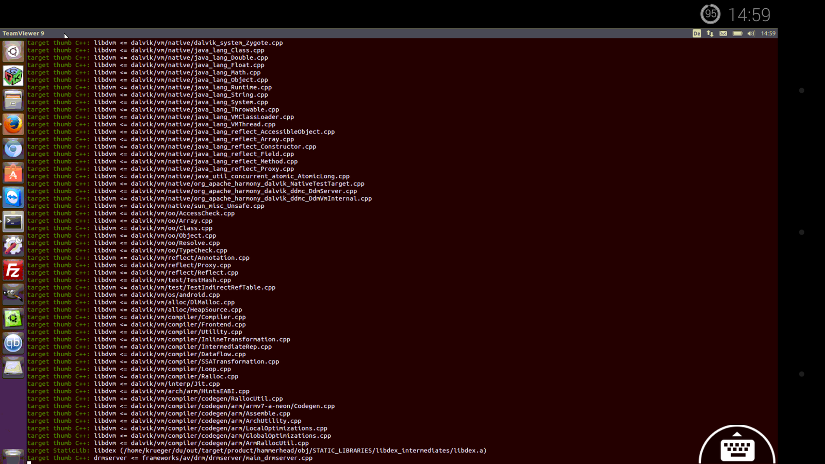This screenshot has width=825, height=464.
Task: Focus the Terminal from launcher
Action: click(13, 222)
